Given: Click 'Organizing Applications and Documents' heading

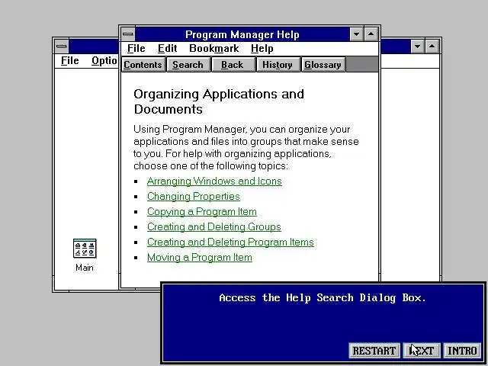Looking at the screenshot, I should click(x=219, y=101).
